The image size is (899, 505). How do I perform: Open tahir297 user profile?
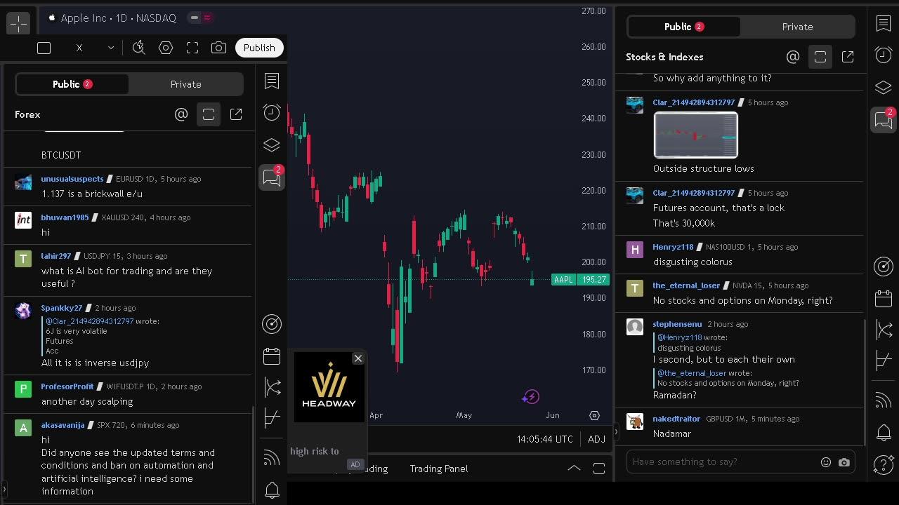(x=56, y=256)
